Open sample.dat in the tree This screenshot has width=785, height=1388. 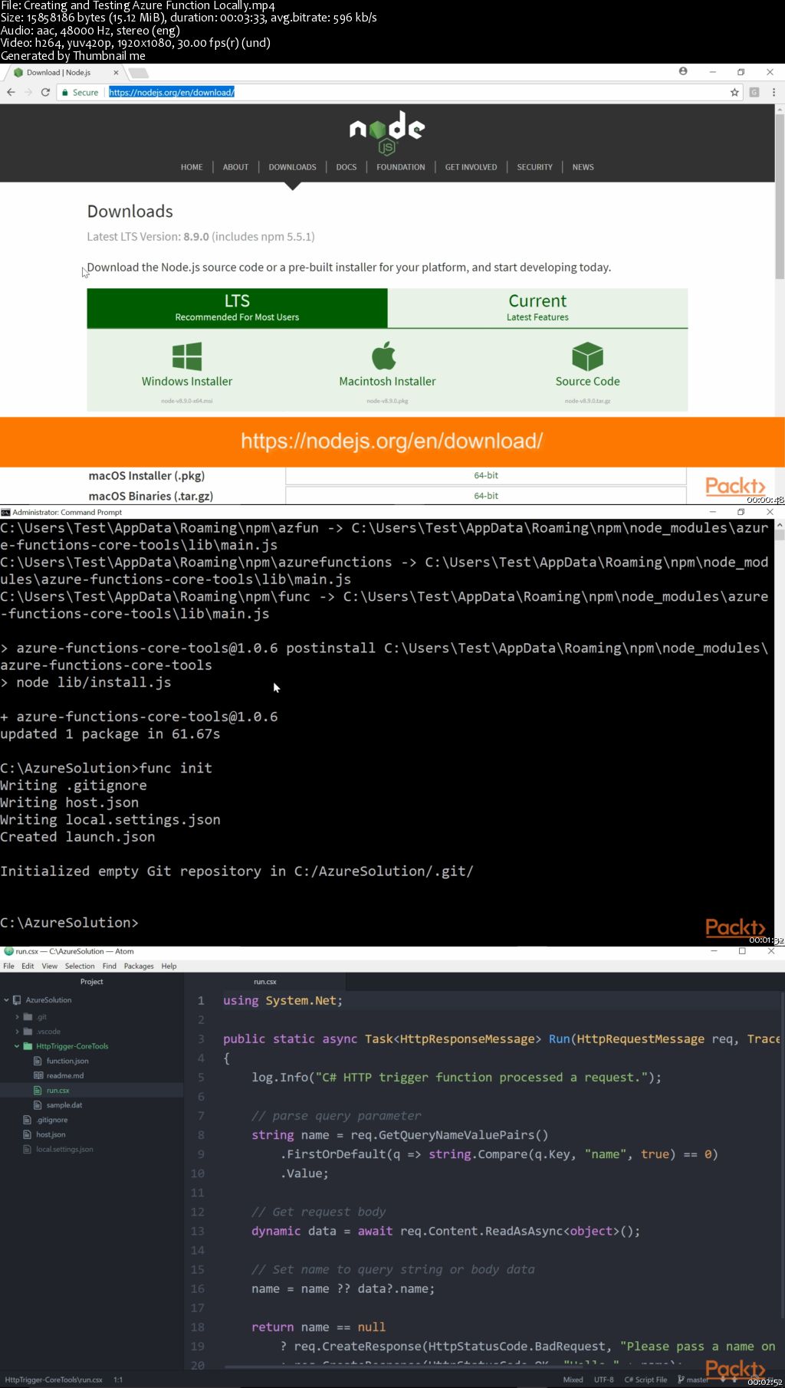click(x=64, y=1105)
